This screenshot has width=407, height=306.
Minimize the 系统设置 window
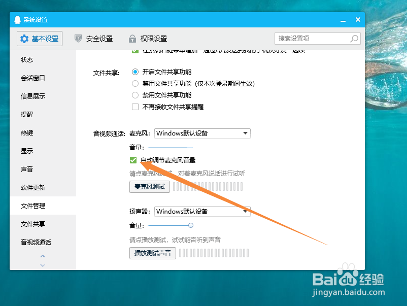tap(343, 20)
